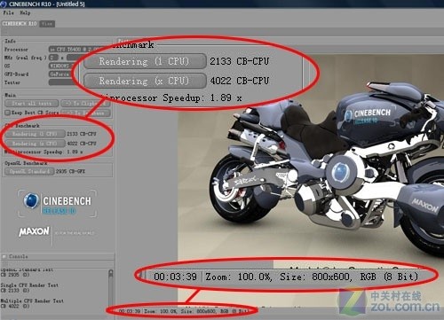Switch to the CINEBENCH R10 tab
This screenshot has height=320, width=444.
(x=20, y=24)
